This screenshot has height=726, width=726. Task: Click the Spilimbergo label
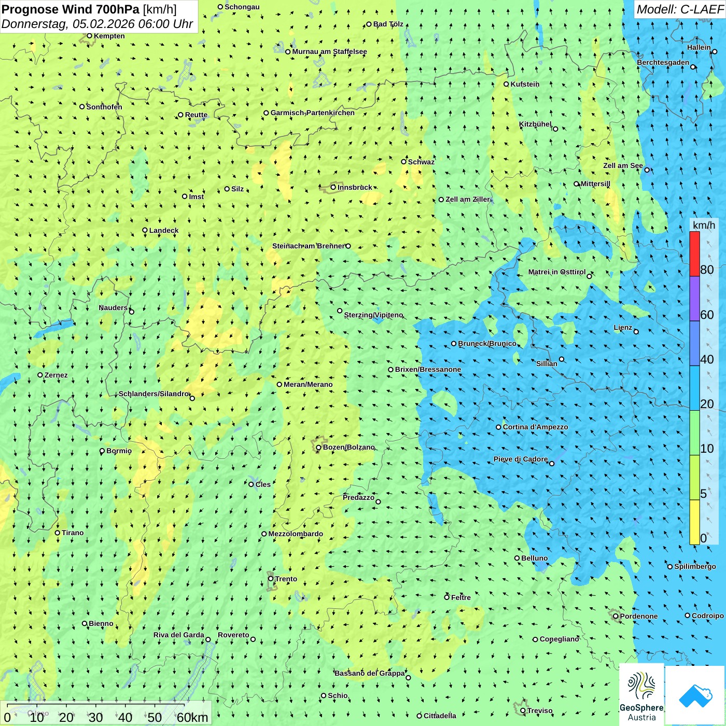[695, 566]
